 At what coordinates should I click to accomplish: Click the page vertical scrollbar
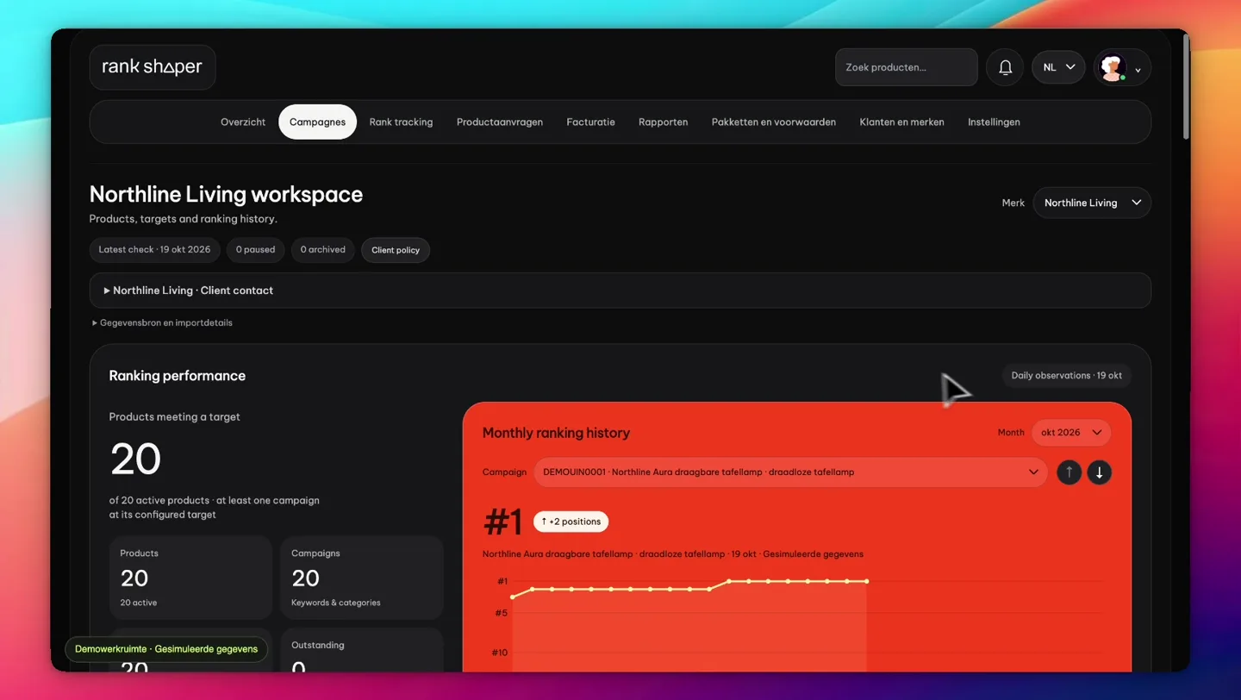click(x=1186, y=86)
